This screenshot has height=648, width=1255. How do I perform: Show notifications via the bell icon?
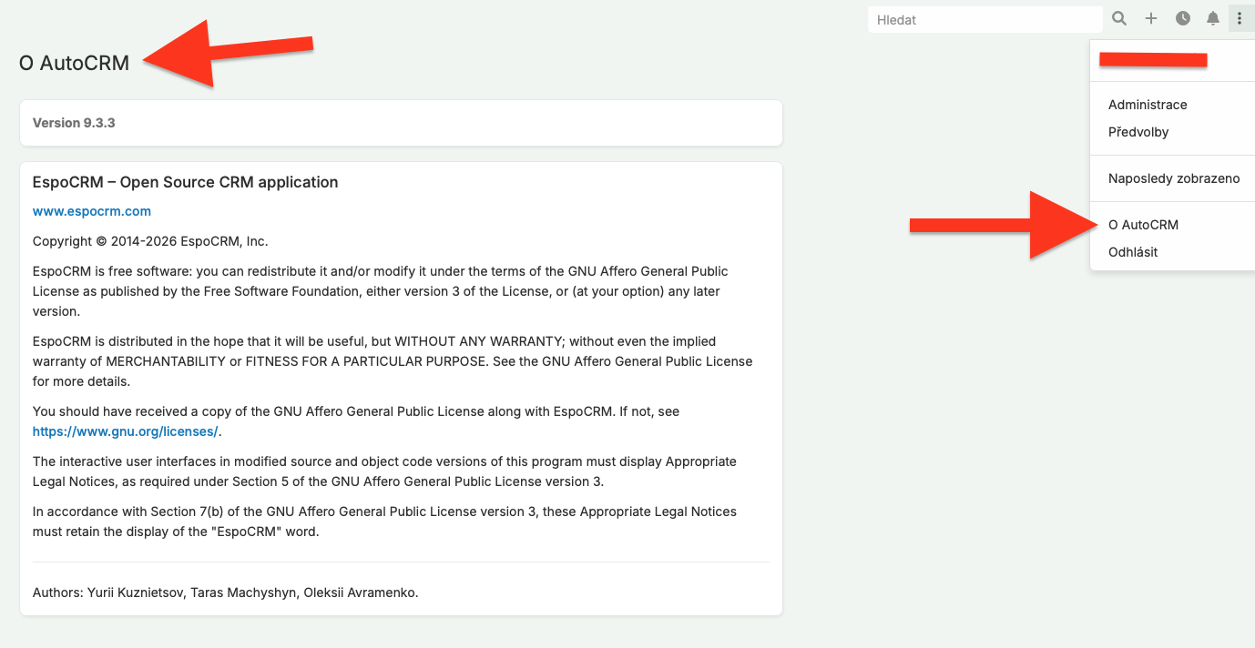click(x=1213, y=18)
